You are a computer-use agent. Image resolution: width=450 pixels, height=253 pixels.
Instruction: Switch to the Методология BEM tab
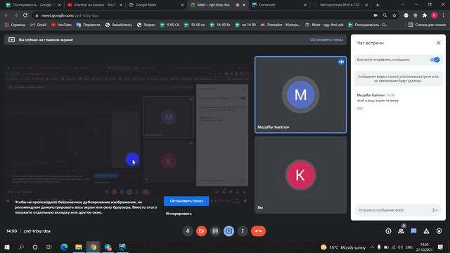click(340, 5)
